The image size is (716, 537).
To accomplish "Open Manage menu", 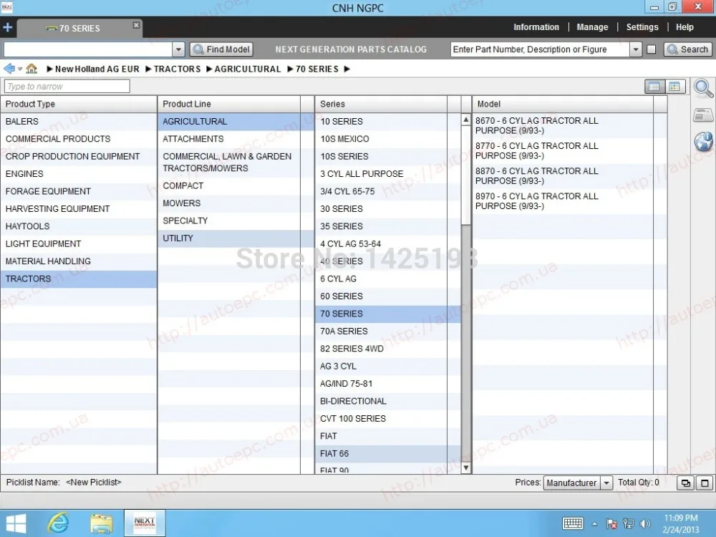I will 592,27.
